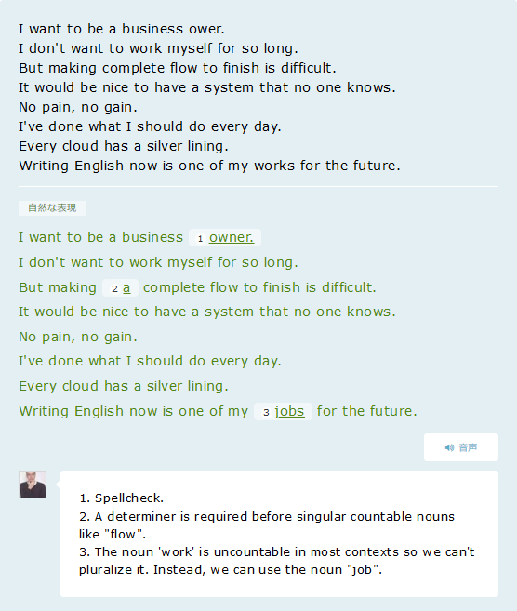
Task: Click the note about determiner before 'flow'
Action: (x=267, y=525)
